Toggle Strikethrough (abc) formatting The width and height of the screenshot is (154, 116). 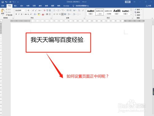coord(26,14)
